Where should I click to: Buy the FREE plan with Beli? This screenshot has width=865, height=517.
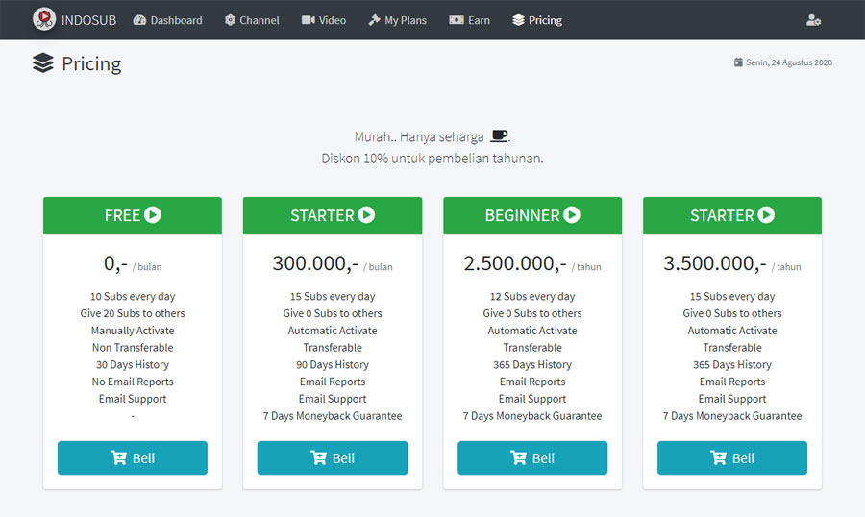point(133,458)
